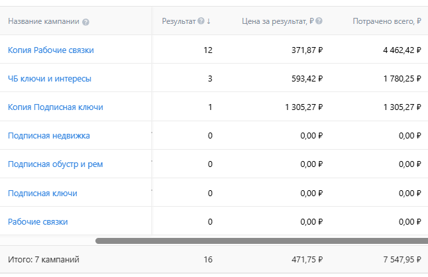This screenshot has width=428, height=277.
Task: Select price value 371,87 ₽
Action: (x=307, y=50)
